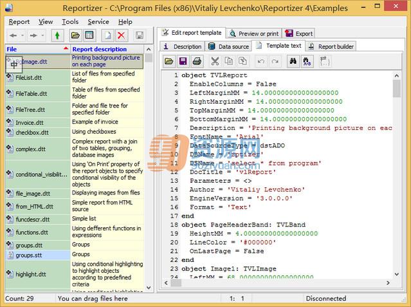The image size is (411, 307).
Task: Select FileTable.dtt in file list
Action: point(37,94)
